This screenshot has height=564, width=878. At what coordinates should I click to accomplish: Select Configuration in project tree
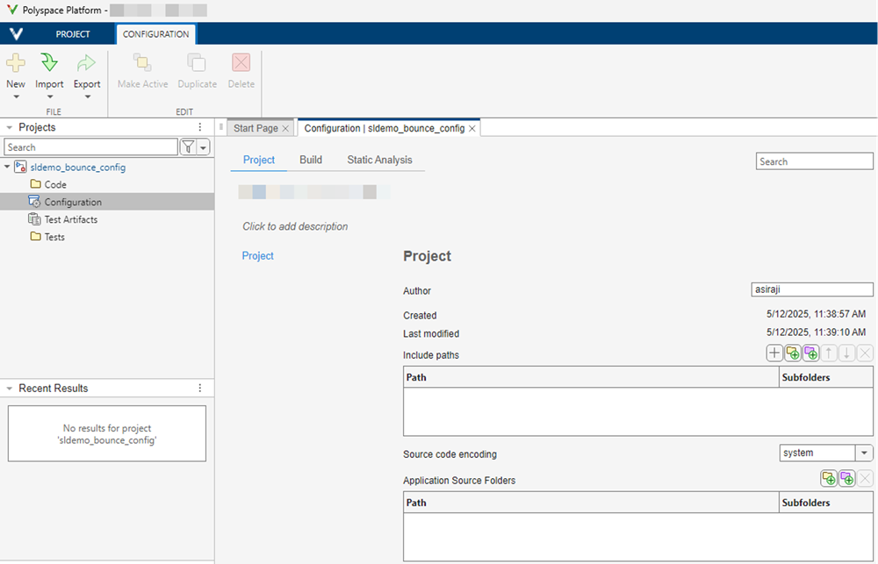point(73,202)
